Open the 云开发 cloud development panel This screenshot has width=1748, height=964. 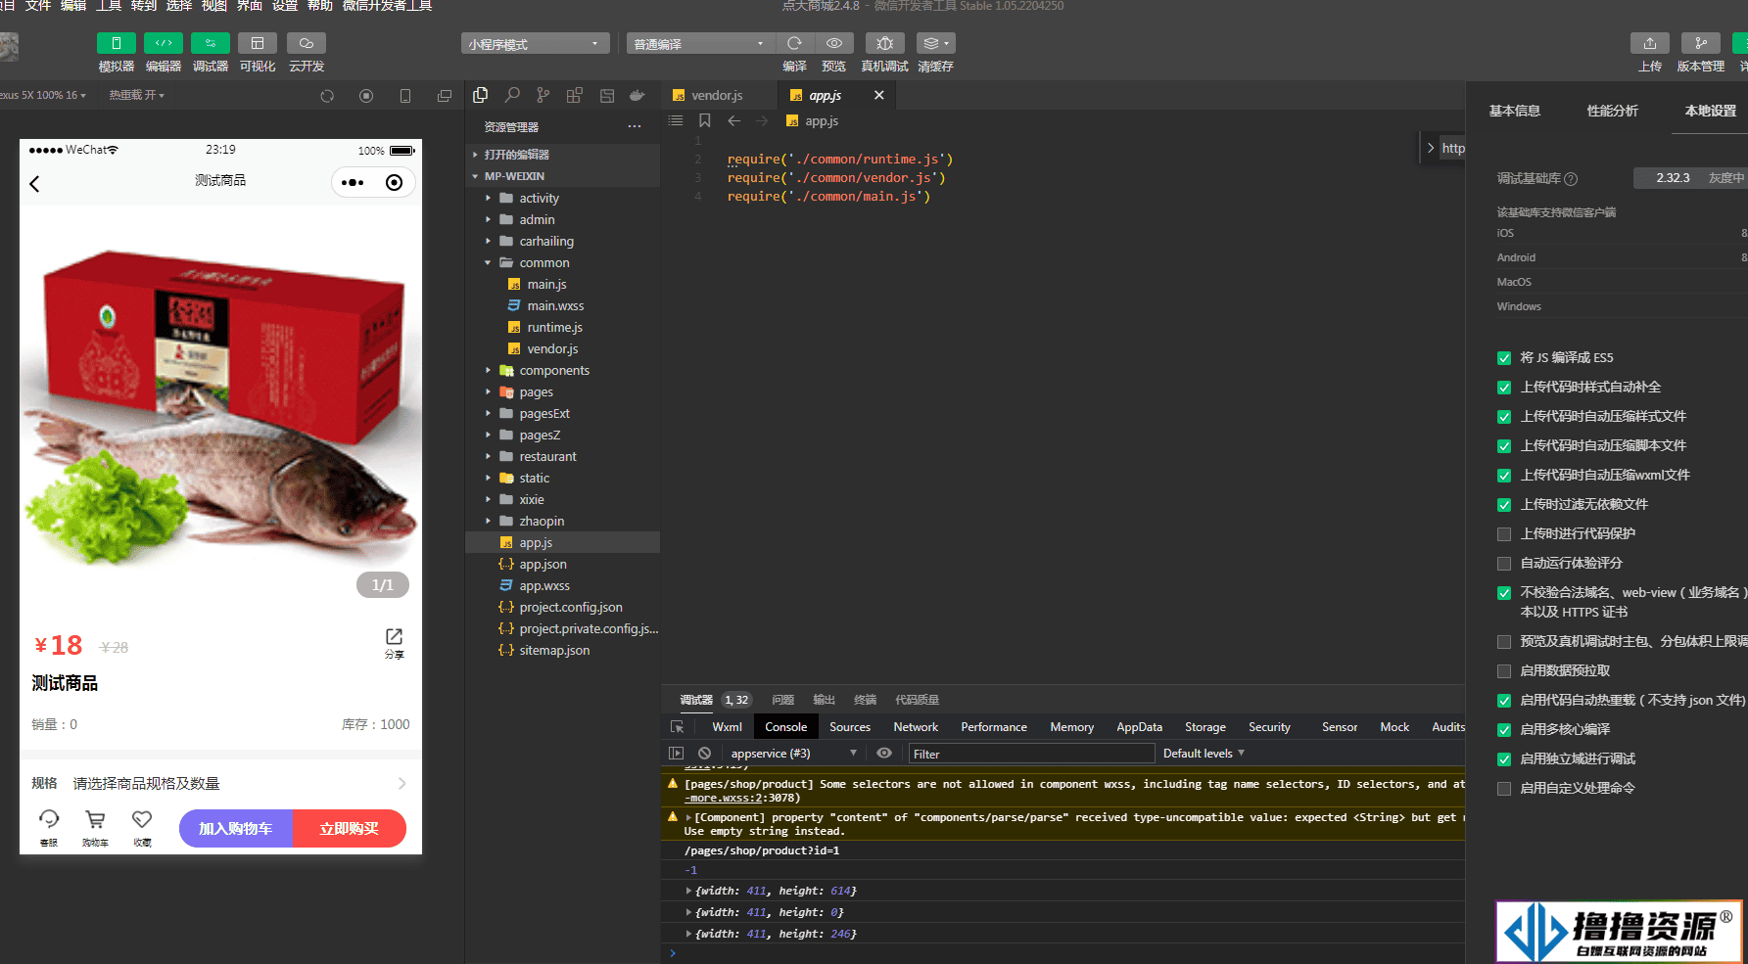[307, 43]
